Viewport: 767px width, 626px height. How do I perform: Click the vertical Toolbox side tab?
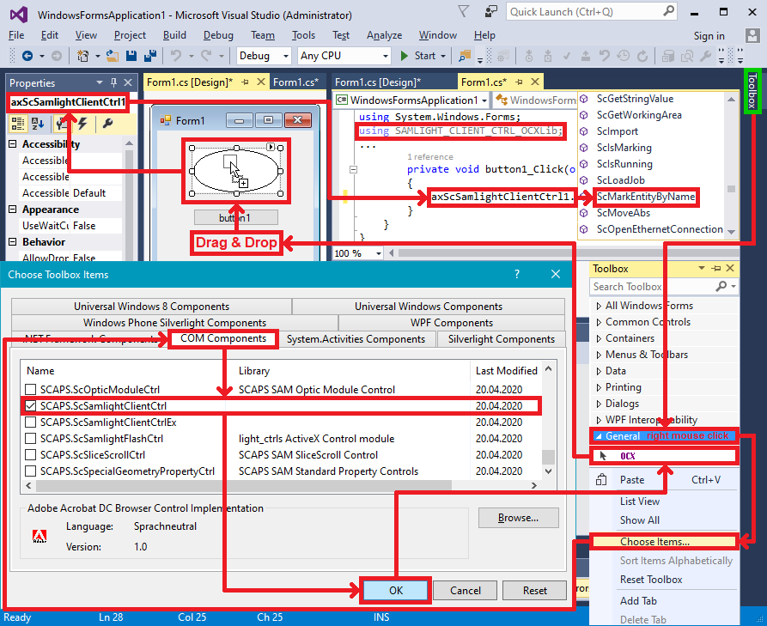(x=752, y=92)
